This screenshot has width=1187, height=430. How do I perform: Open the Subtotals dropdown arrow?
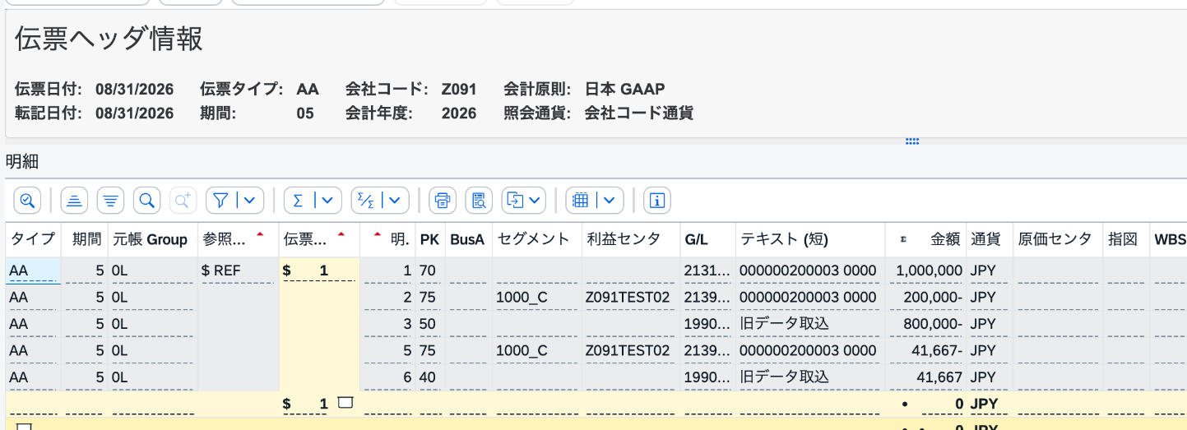tap(396, 200)
